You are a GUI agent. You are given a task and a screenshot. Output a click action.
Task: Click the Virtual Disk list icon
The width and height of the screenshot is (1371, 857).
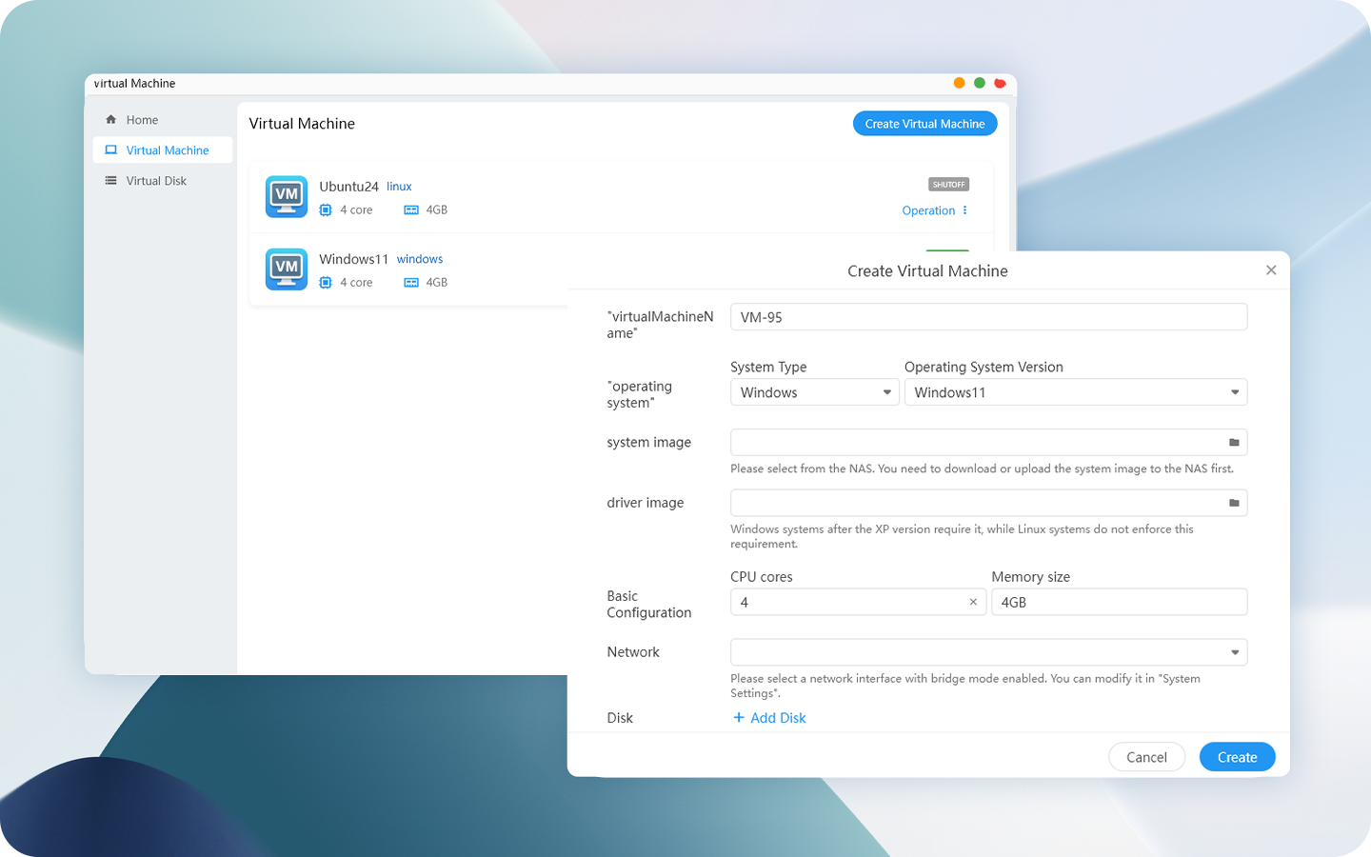coord(111,181)
